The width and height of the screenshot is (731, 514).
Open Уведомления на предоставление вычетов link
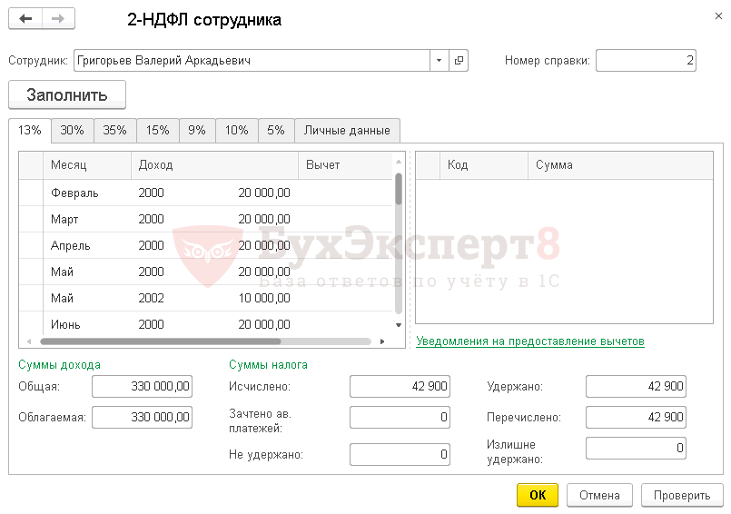click(530, 341)
